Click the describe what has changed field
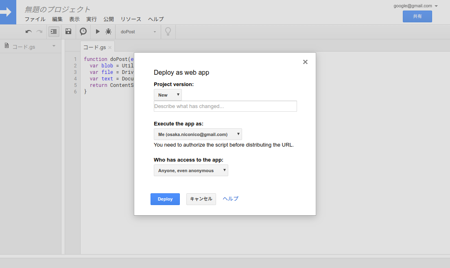The height and width of the screenshot is (268, 450). point(225,106)
